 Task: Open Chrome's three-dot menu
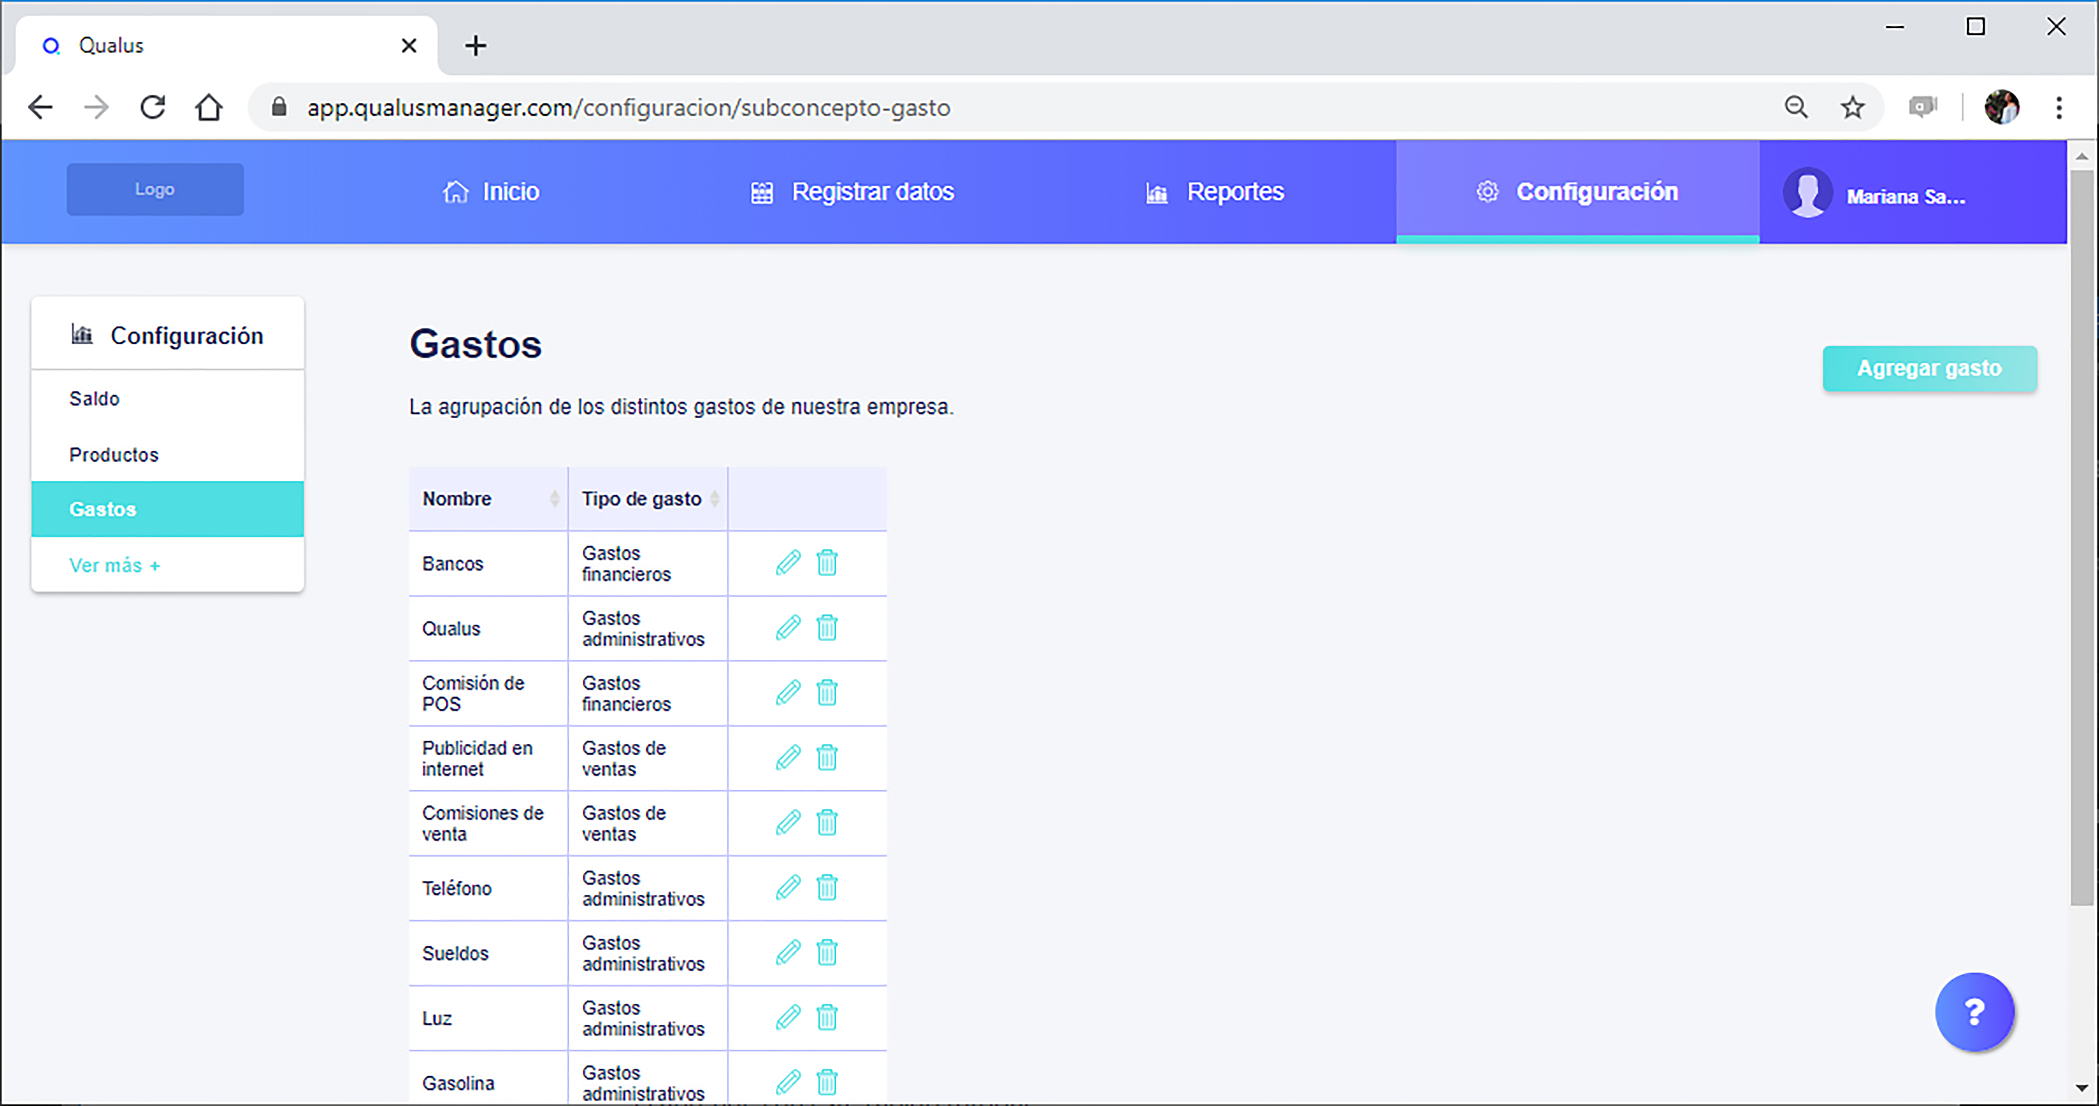tap(2059, 108)
